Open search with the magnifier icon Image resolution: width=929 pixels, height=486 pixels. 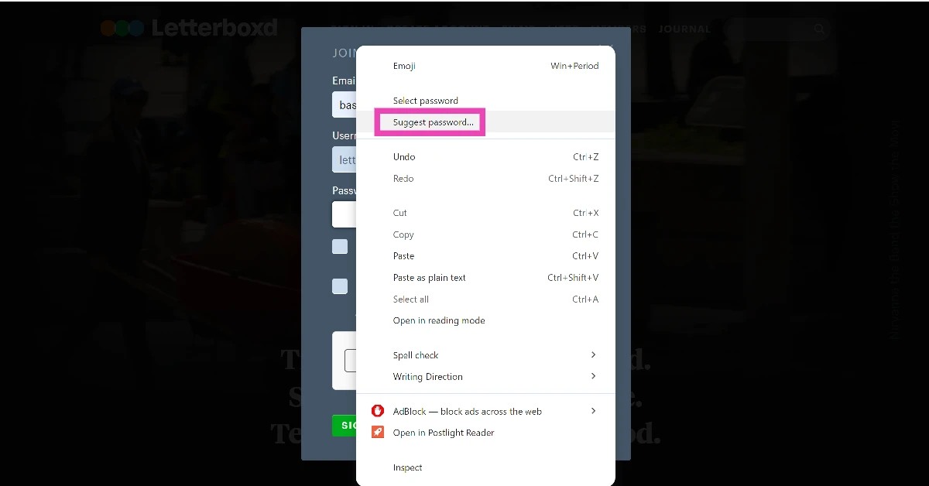coord(819,29)
